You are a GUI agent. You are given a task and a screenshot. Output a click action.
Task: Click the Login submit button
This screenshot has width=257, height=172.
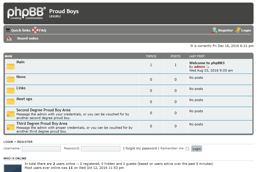tap(197, 149)
